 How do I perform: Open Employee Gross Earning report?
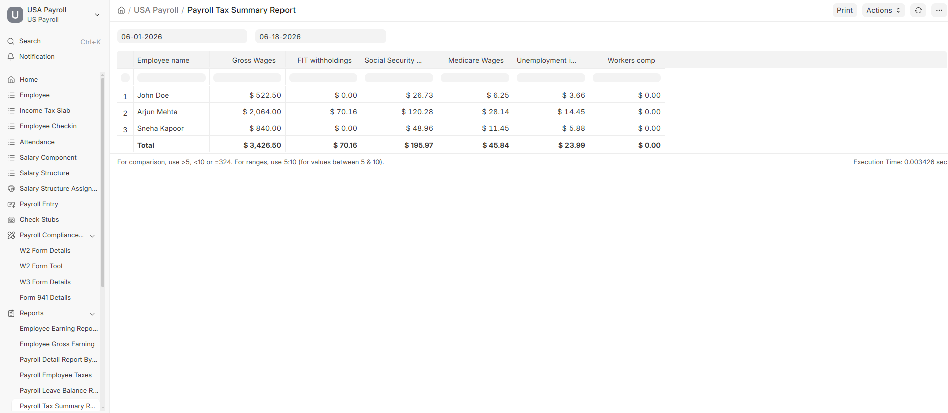coord(57,344)
